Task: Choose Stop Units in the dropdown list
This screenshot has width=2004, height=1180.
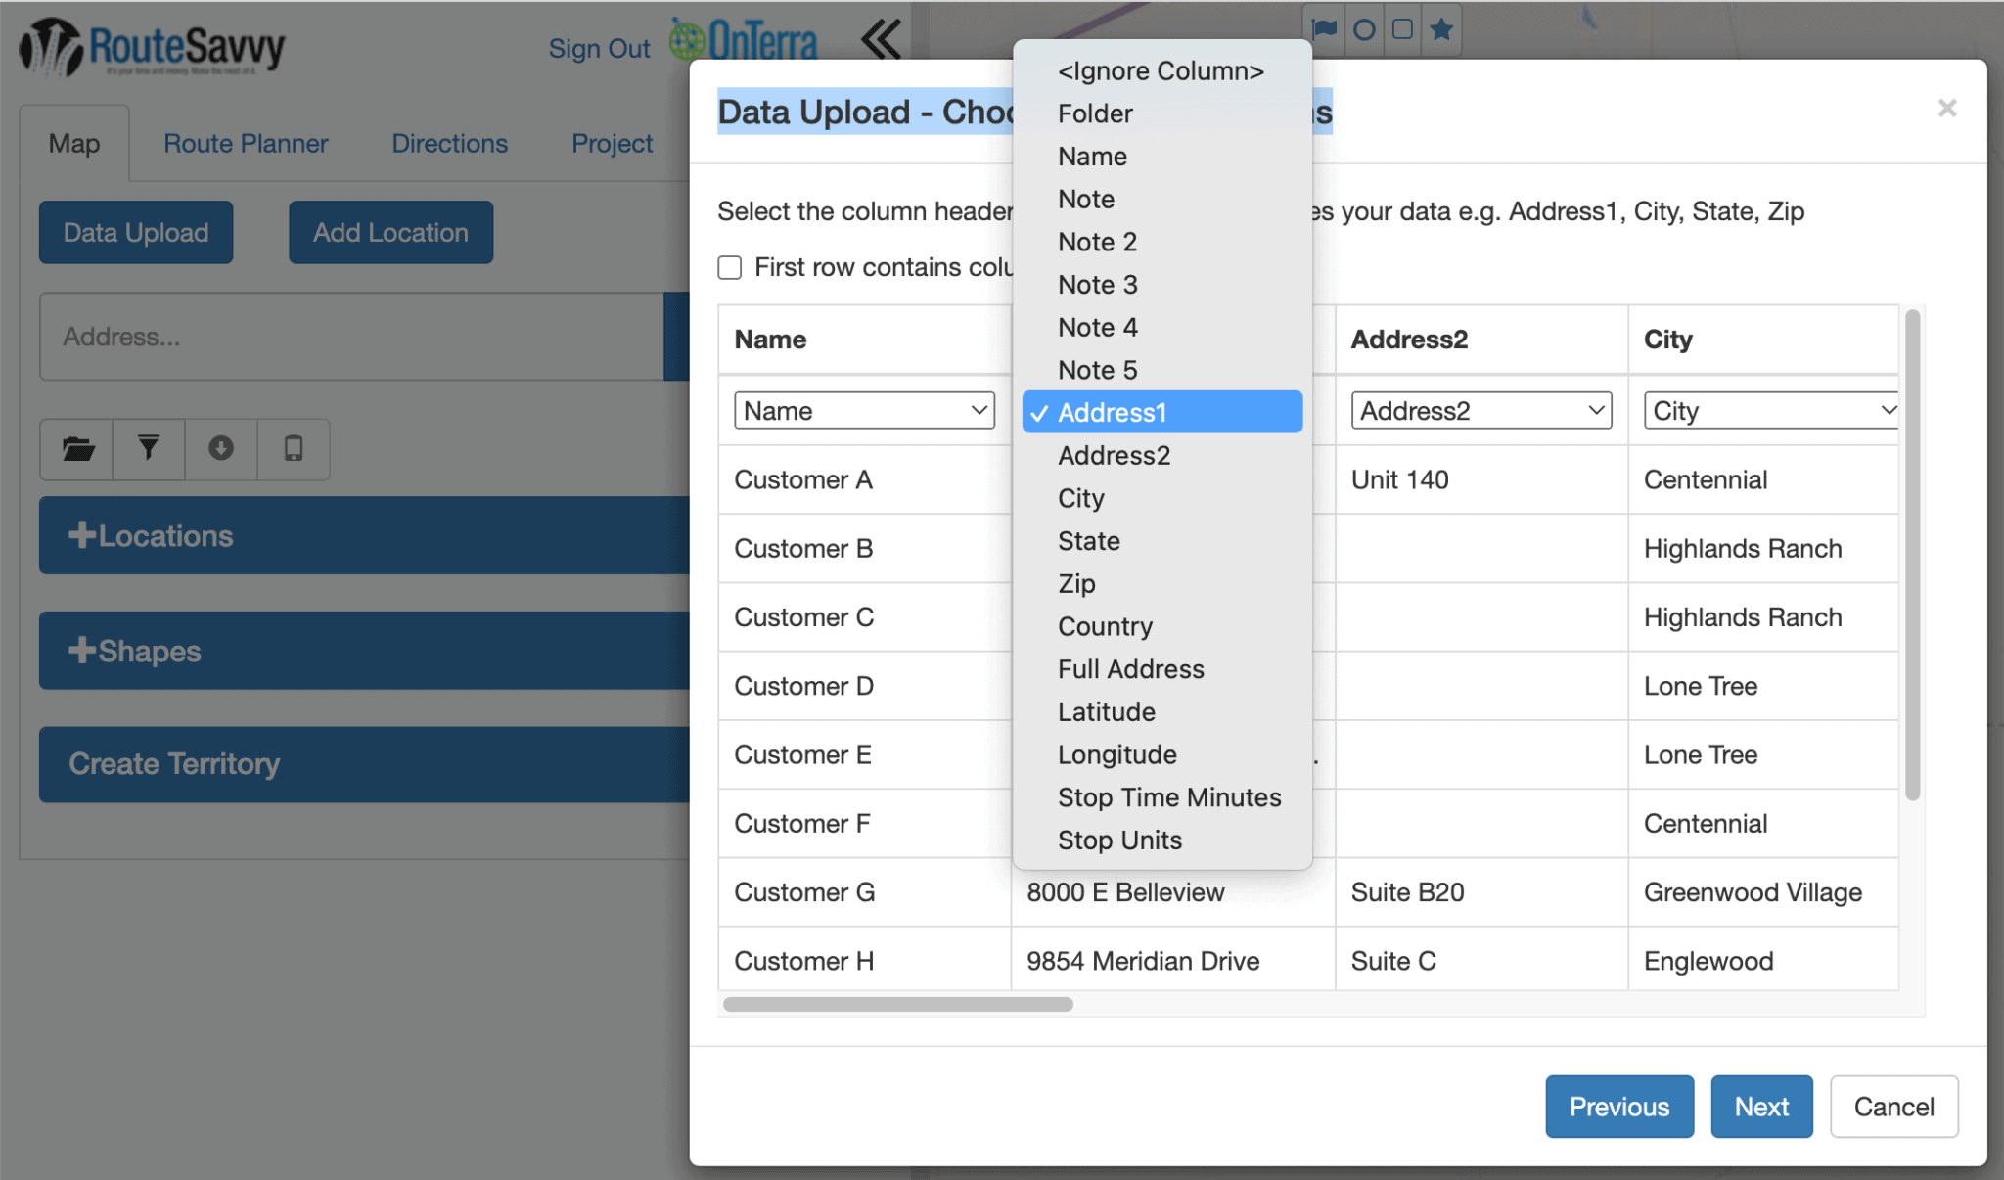Action: [1161, 840]
